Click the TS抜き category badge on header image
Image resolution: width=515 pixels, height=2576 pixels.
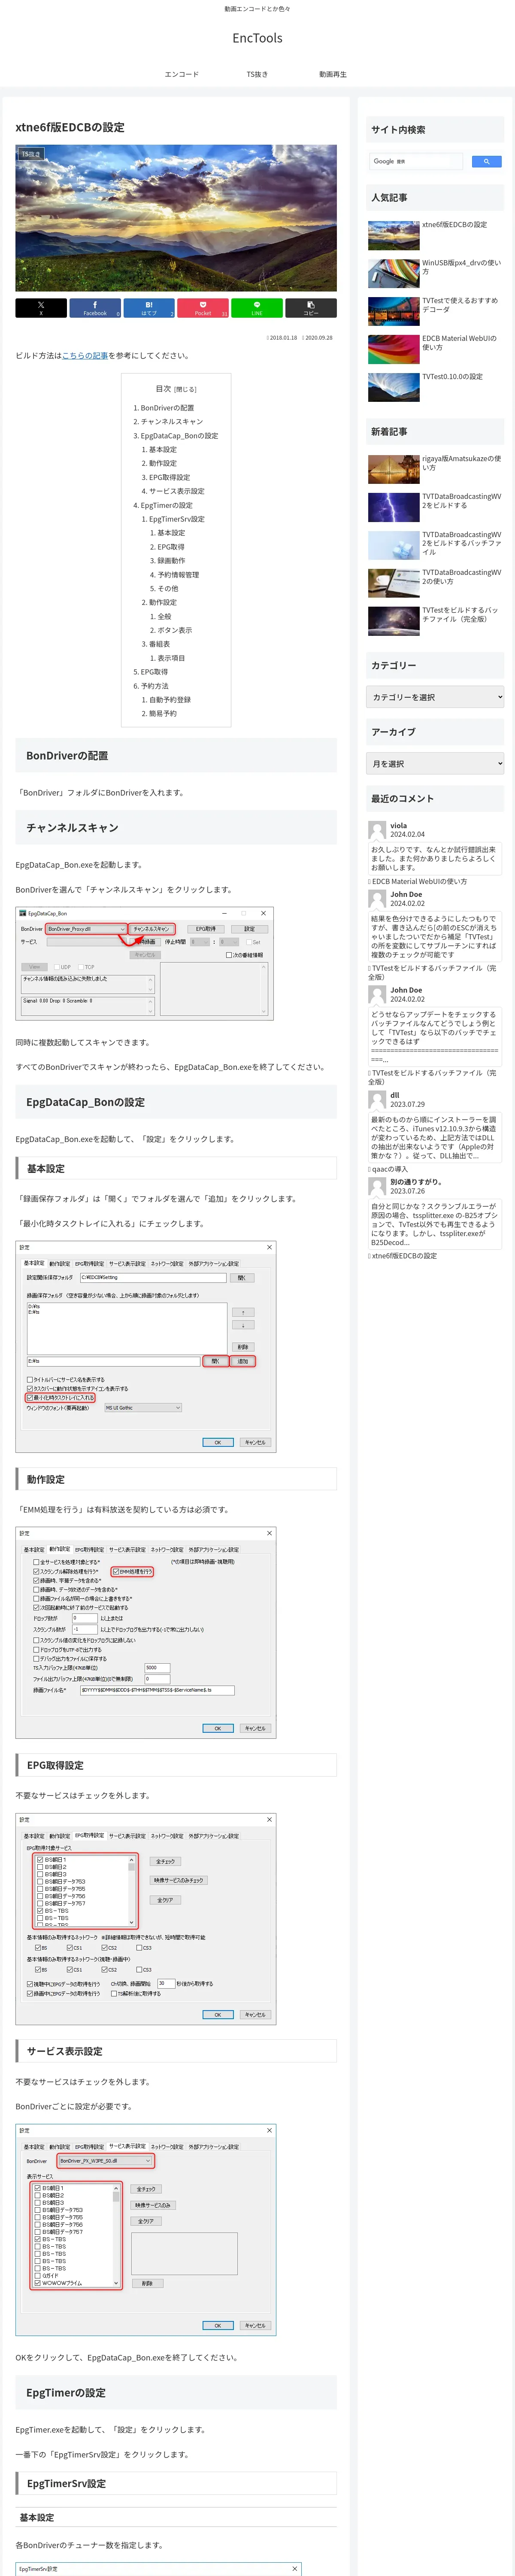(x=31, y=154)
